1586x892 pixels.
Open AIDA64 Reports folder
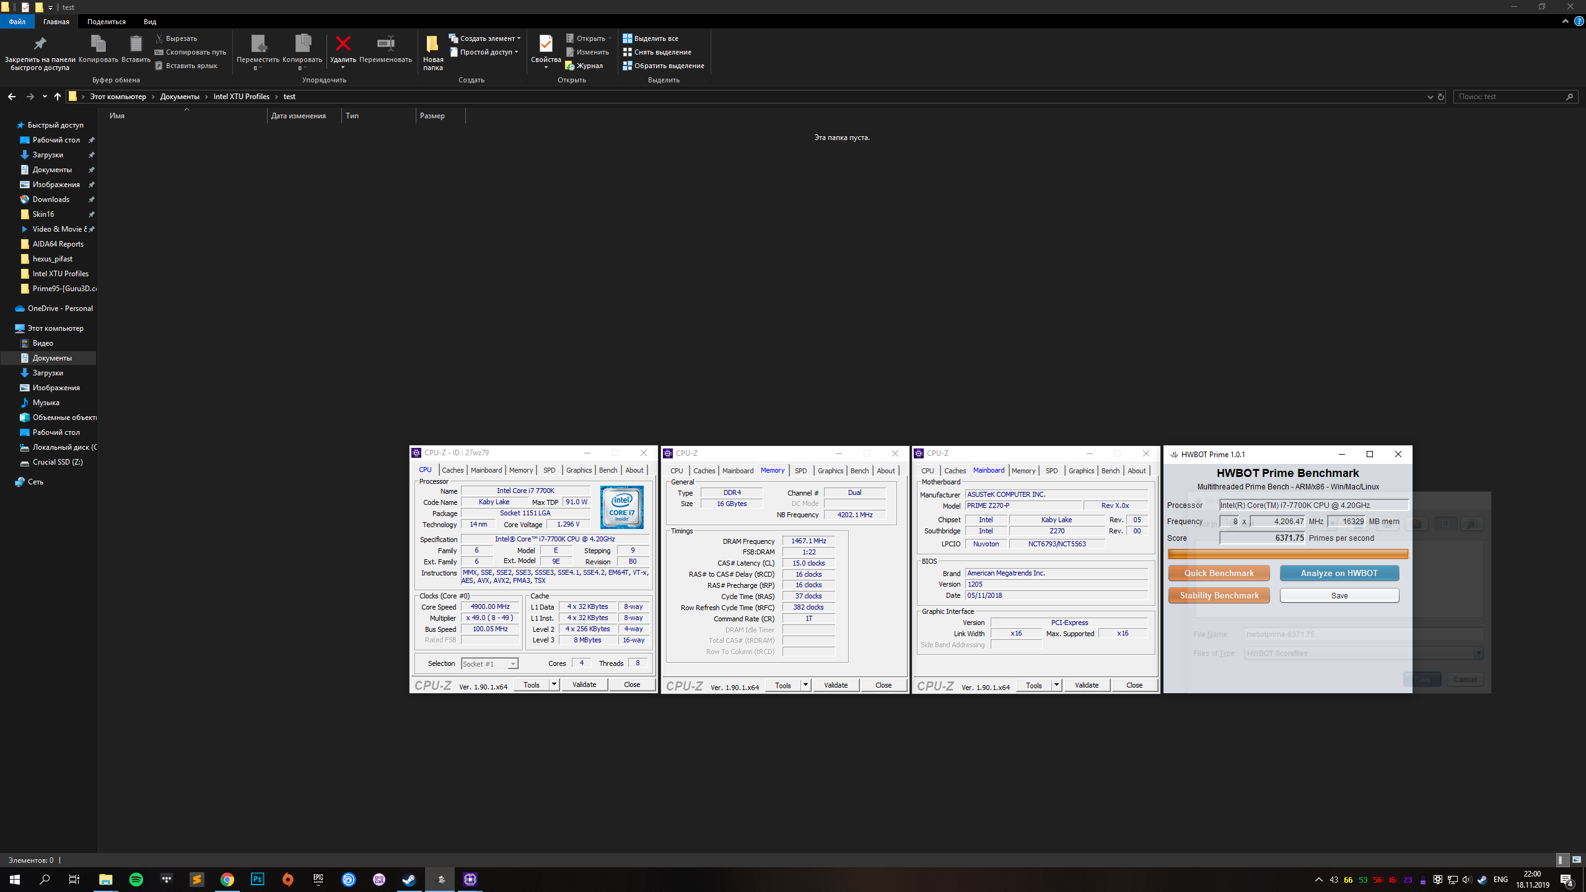coord(58,244)
